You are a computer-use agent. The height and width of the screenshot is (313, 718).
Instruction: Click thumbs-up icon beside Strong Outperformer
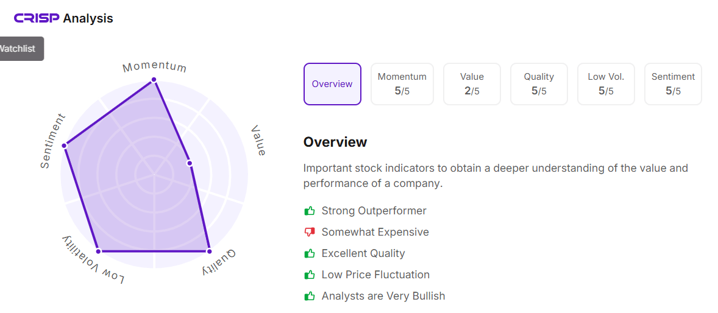point(310,211)
